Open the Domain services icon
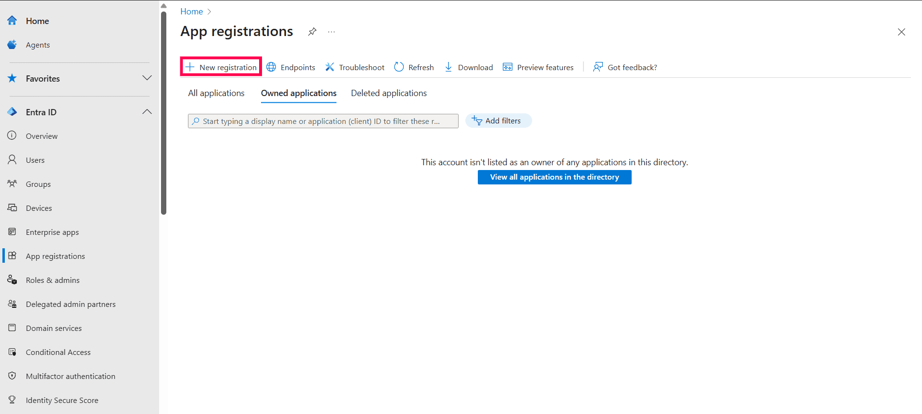Viewport: 922px width, 414px height. click(x=12, y=328)
